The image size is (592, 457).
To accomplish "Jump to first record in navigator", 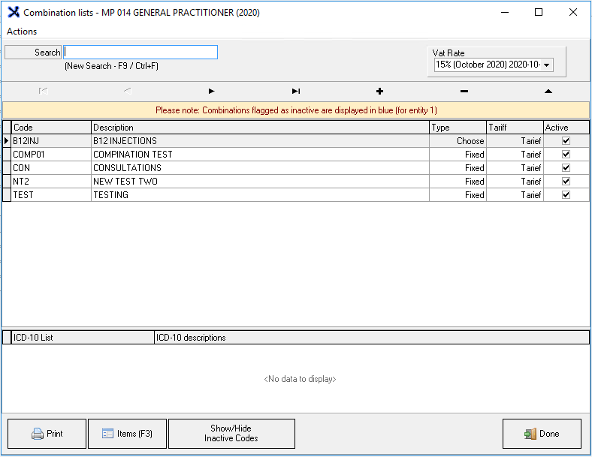I will (x=44, y=92).
